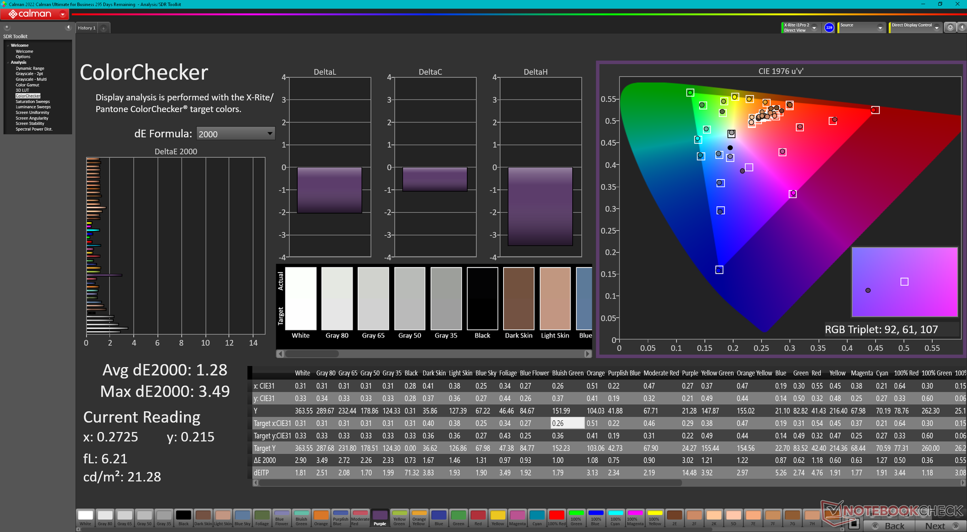
Task: Select the 100% Red patch button
Action: [x=557, y=517]
